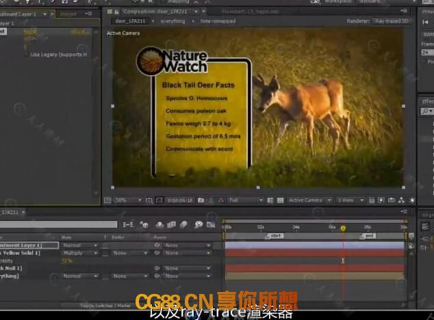Select the Adjustment Layer 1 row
The width and height of the screenshot is (434, 320).
tap(29, 245)
